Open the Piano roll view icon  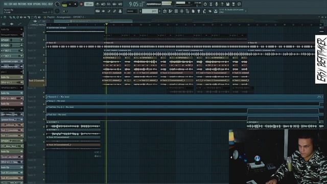click(x=170, y=11)
